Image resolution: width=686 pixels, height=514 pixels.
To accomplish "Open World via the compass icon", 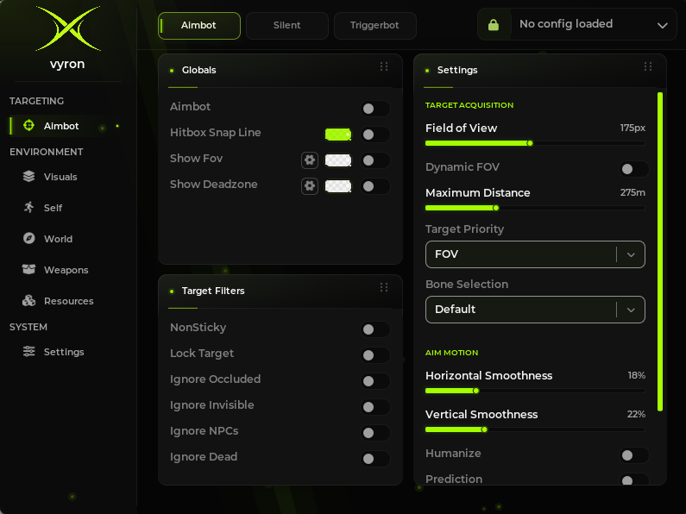I will (x=28, y=238).
